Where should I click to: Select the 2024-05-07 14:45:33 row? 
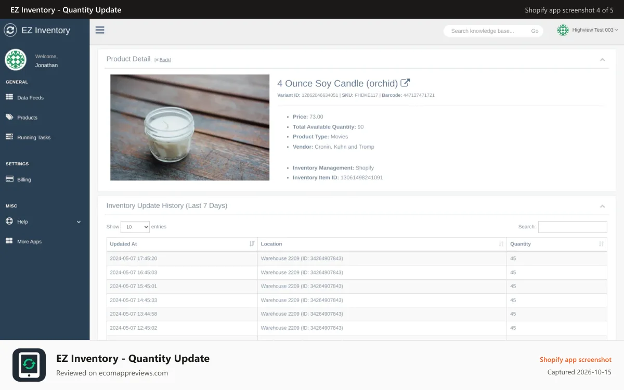(357, 300)
